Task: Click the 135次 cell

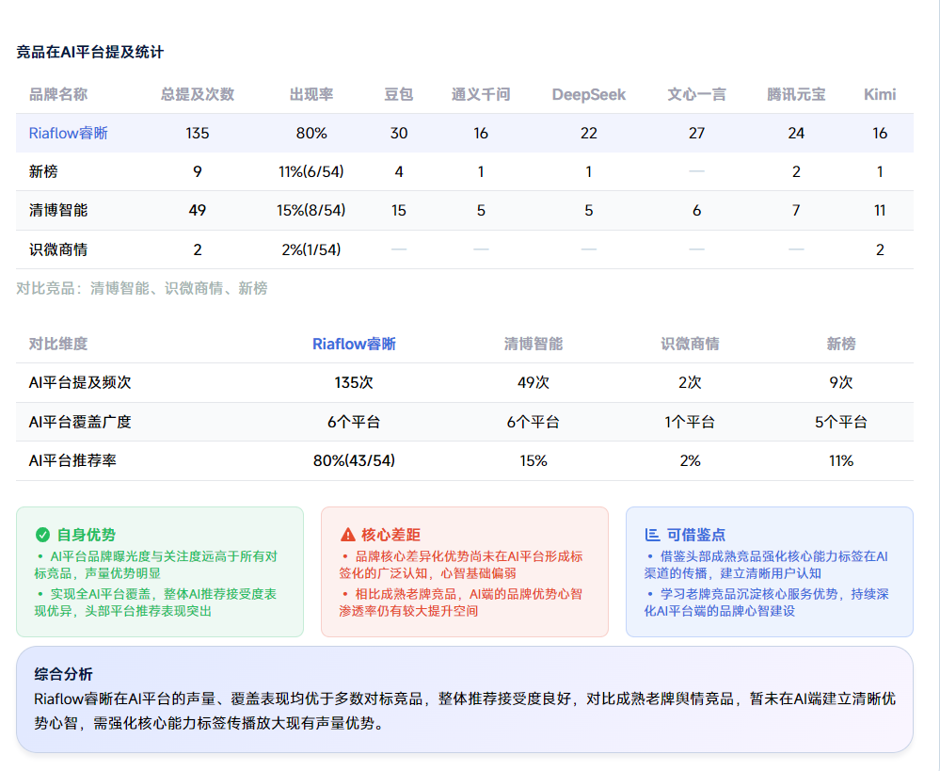Action: coord(354,382)
